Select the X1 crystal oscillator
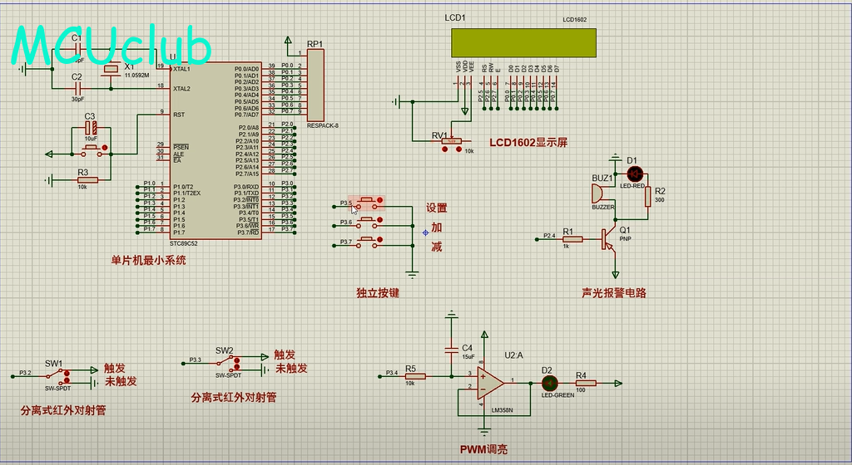Image resolution: width=852 pixels, height=465 pixels. point(110,77)
